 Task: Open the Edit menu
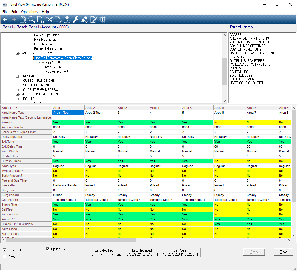click(x=14, y=12)
